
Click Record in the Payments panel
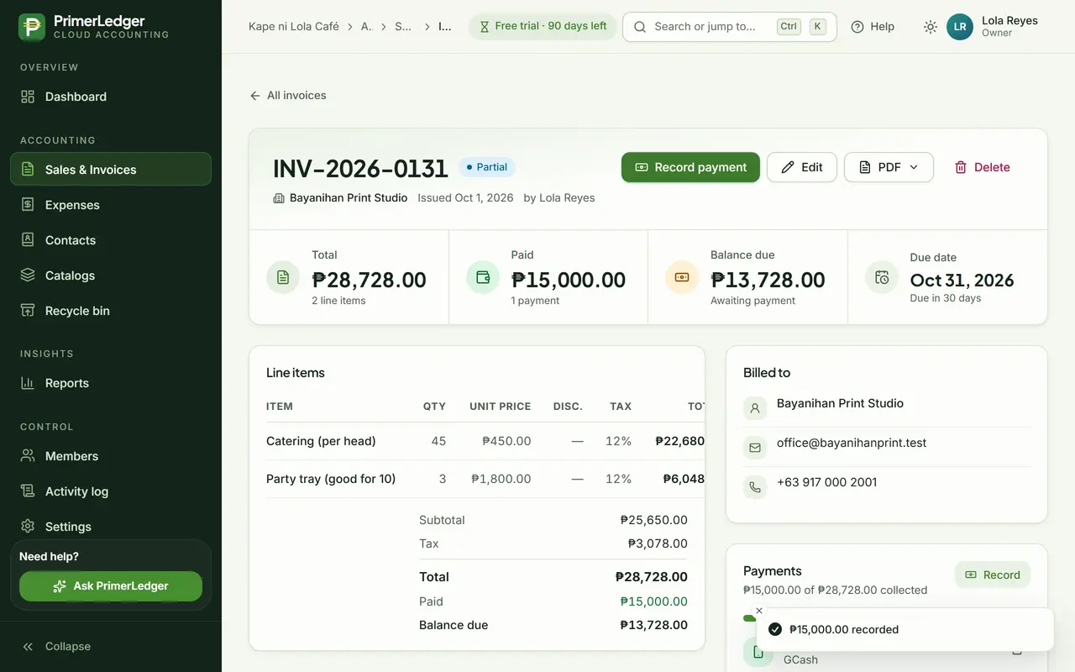coord(993,575)
